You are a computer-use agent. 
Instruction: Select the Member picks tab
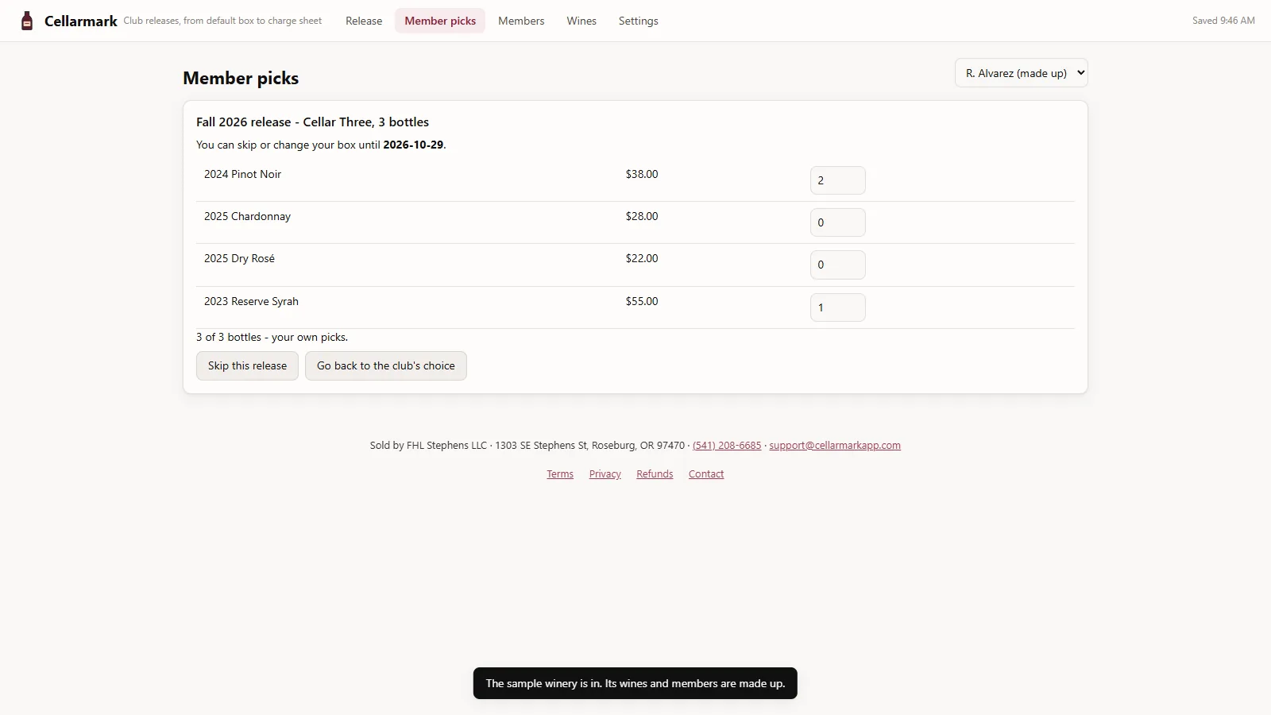(440, 21)
